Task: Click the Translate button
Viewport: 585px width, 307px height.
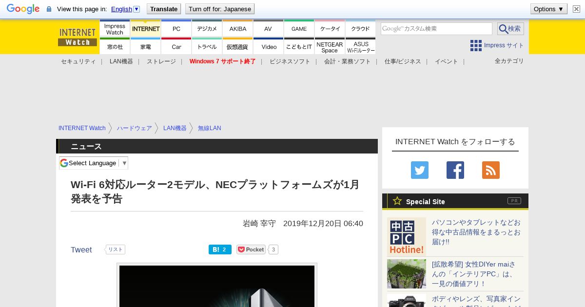Action: click(164, 9)
